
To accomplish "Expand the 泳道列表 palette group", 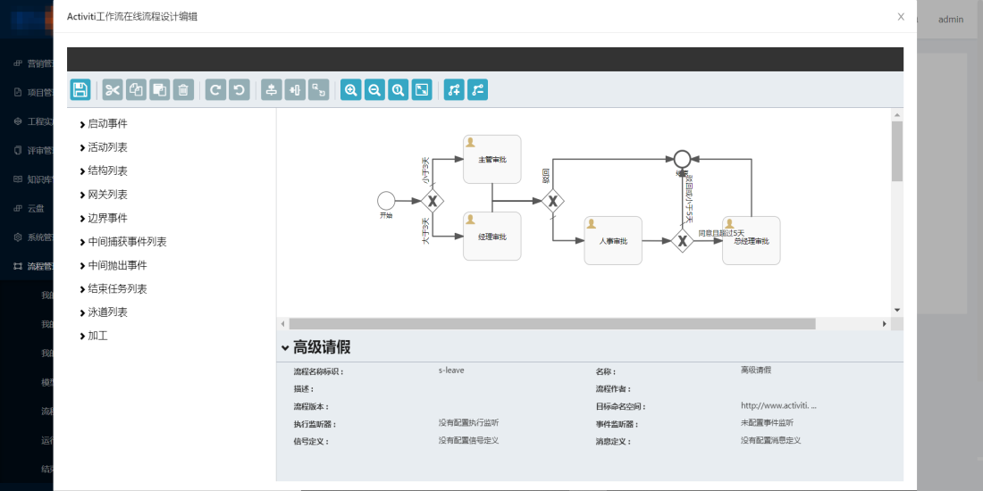I will pos(104,312).
